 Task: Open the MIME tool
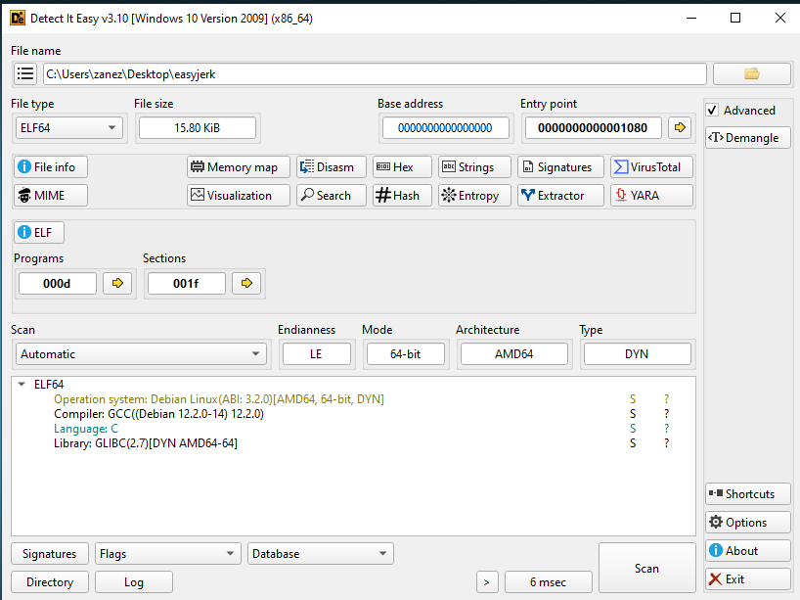tap(51, 196)
